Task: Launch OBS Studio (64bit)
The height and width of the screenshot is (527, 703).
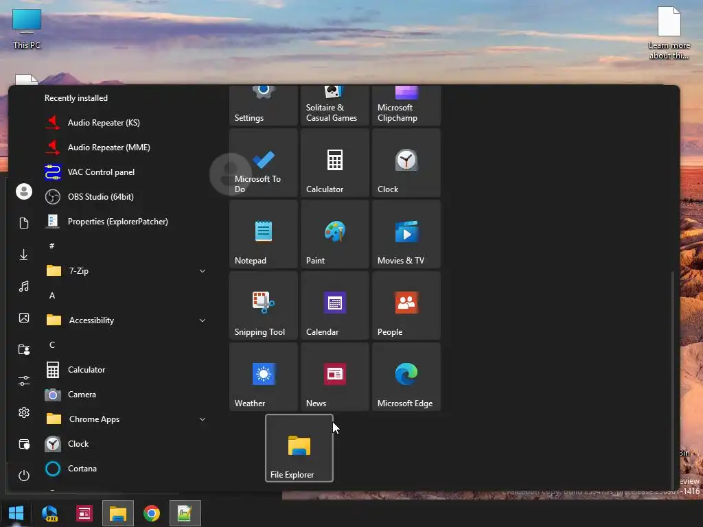Action: point(126,196)
